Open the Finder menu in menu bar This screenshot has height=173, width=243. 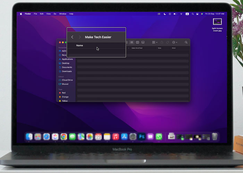coord(28,14)
